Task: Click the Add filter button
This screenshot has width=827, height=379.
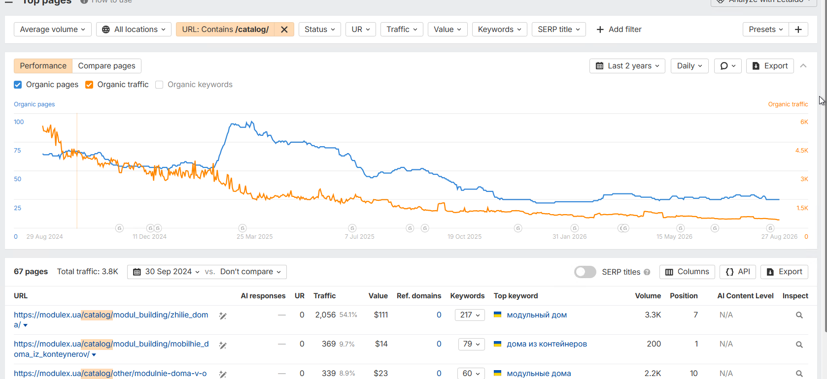Action: [x=619, y=30]
